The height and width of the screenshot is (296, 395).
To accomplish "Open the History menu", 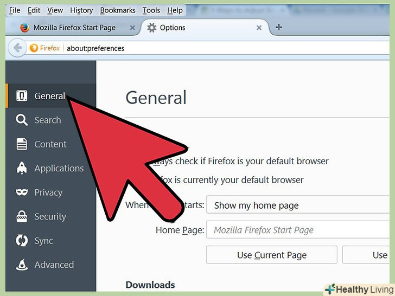I will [x=81, y=10].
